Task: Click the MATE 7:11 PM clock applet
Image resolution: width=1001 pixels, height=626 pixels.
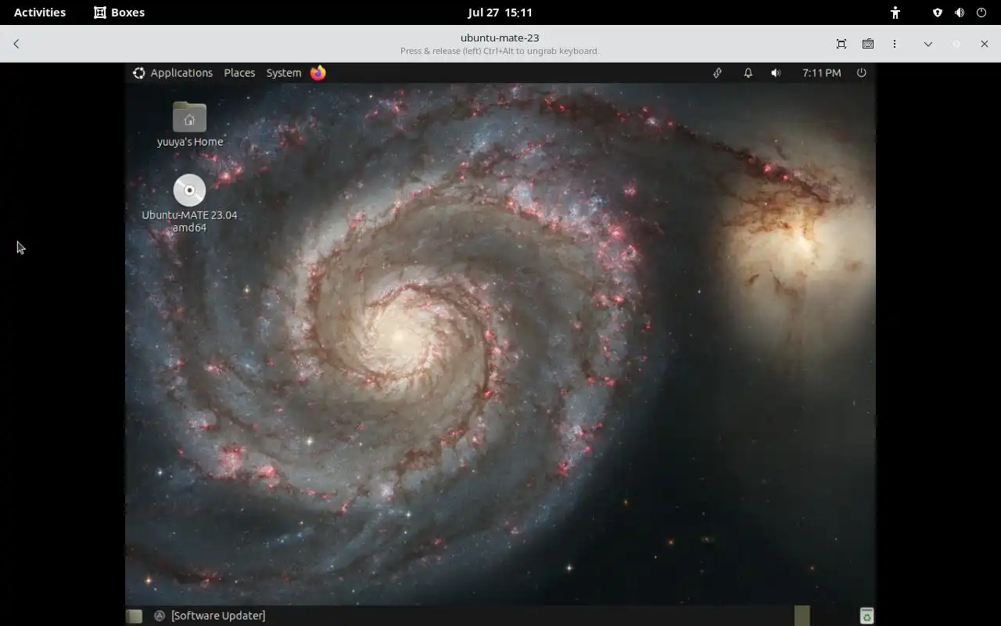Action: click(822, 73)
